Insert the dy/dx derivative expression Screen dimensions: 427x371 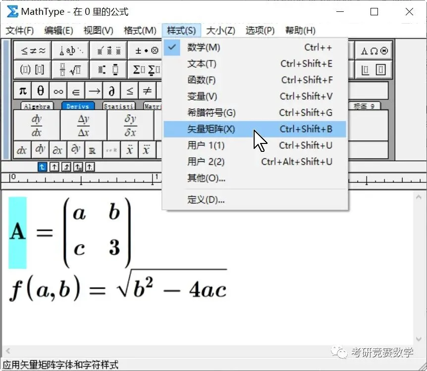tap(37, 125)
